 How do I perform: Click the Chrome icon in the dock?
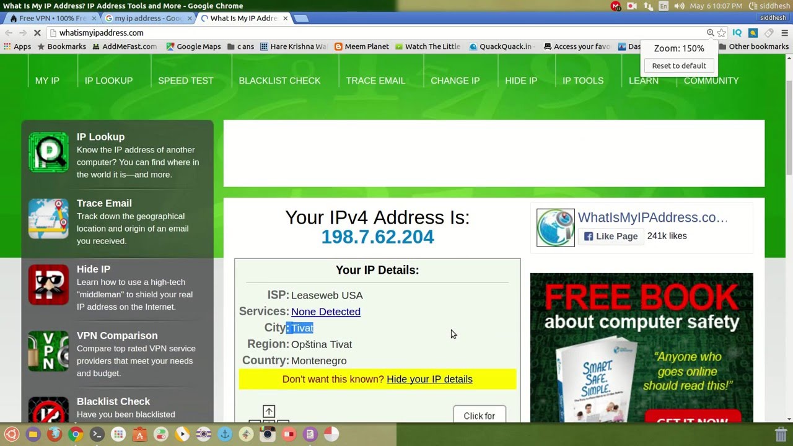tap(76, 434)
